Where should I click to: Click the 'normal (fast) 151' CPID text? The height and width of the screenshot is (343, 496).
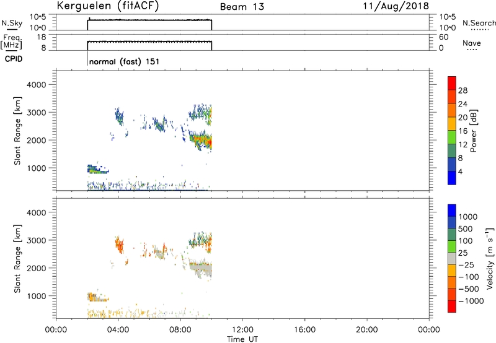tap(124, 61)
